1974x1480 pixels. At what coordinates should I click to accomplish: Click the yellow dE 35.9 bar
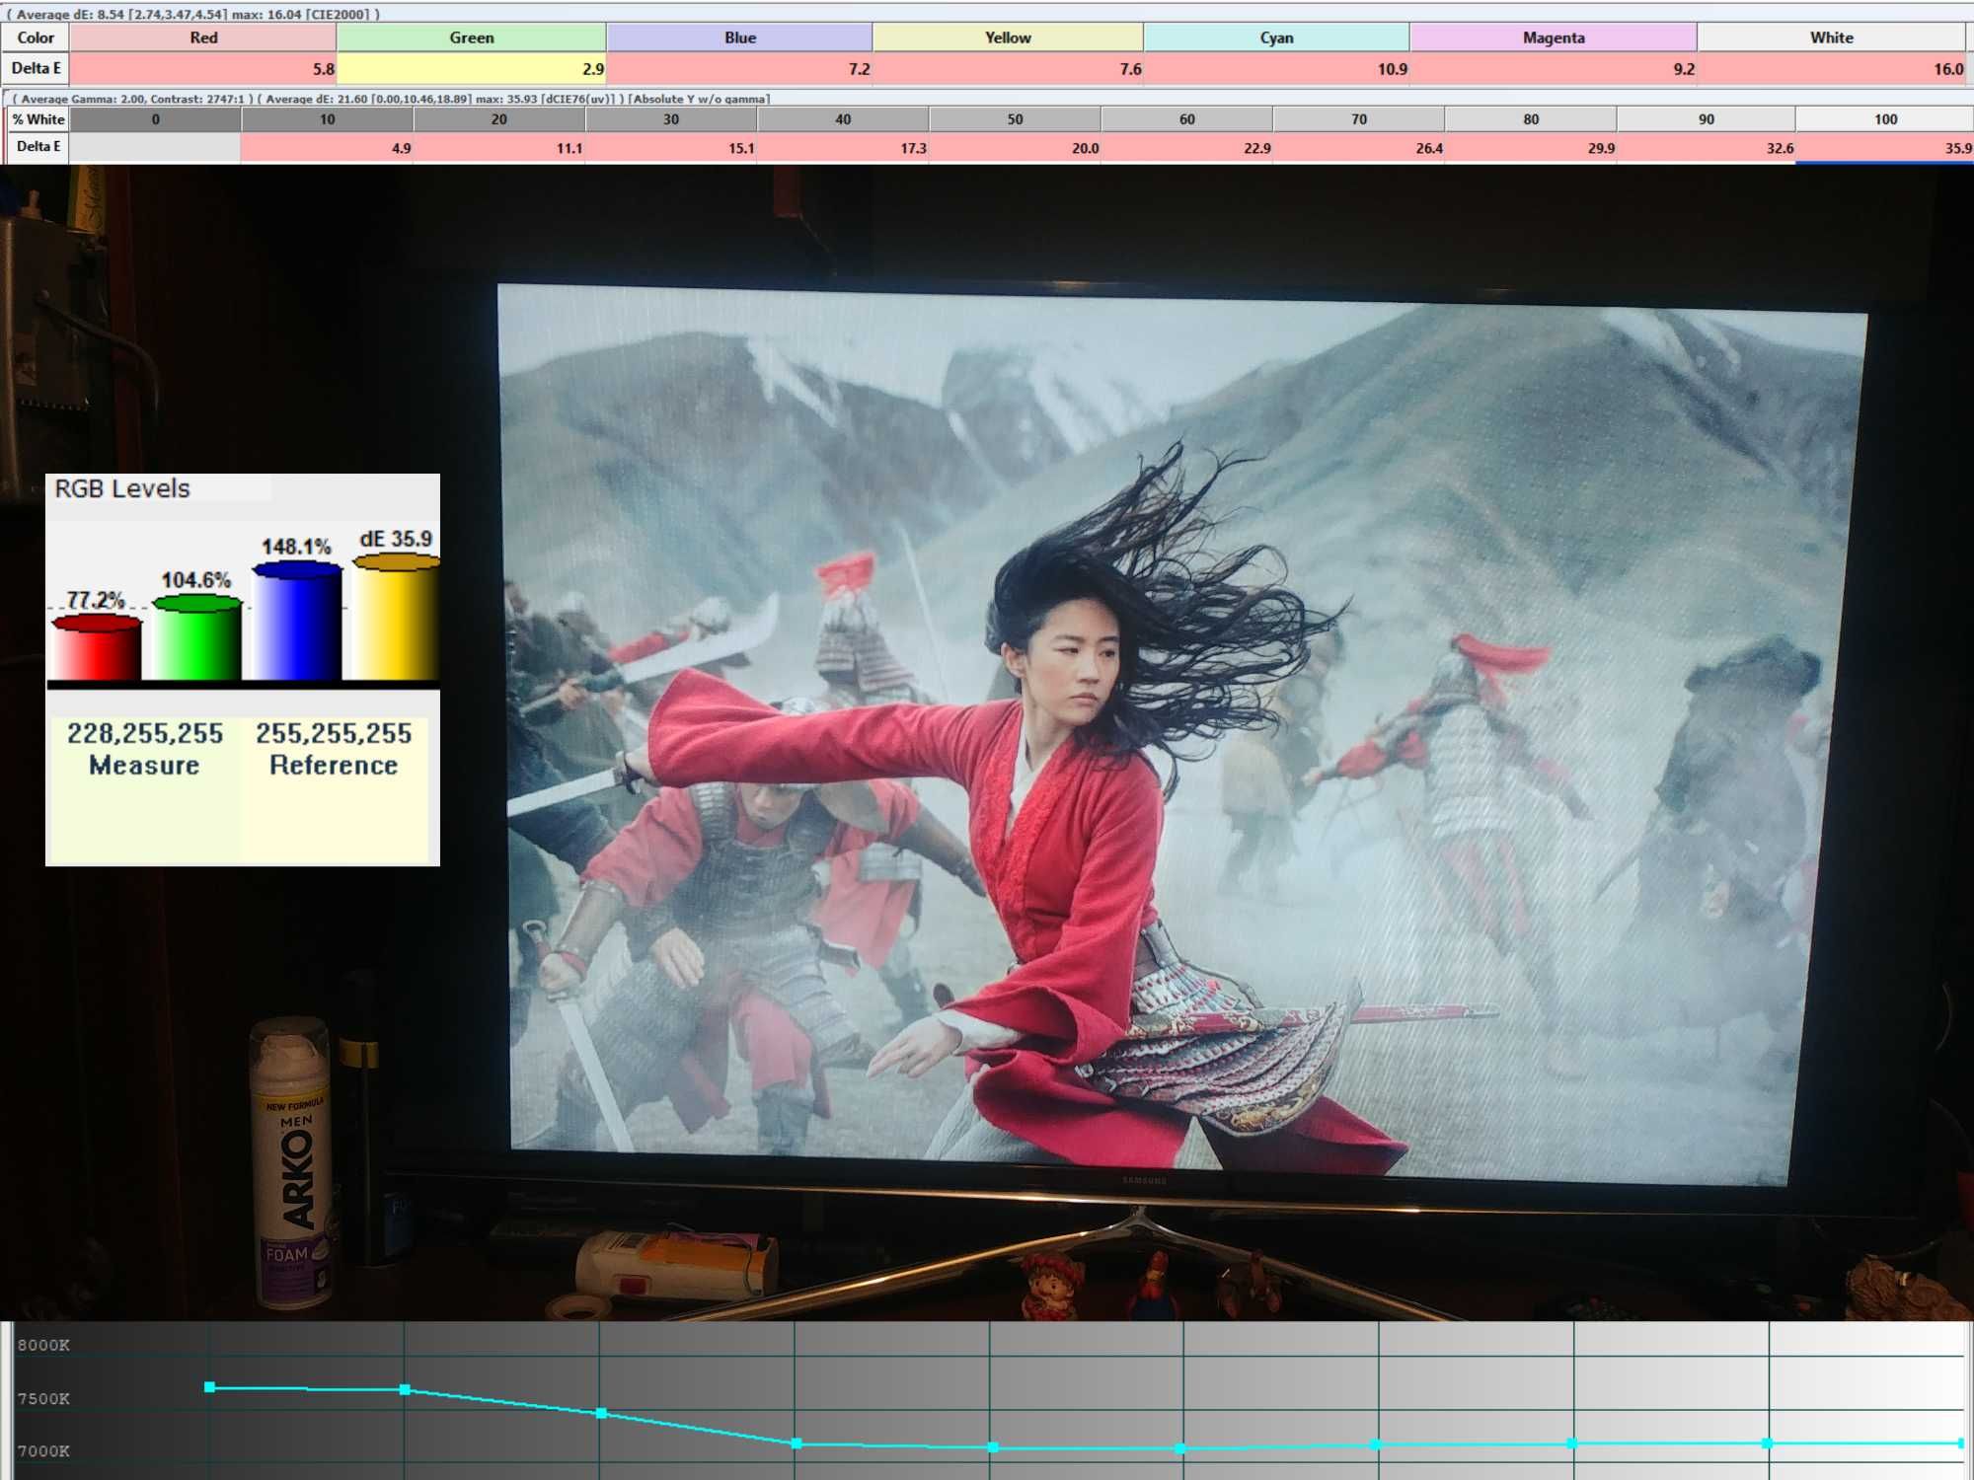(397, 617)
